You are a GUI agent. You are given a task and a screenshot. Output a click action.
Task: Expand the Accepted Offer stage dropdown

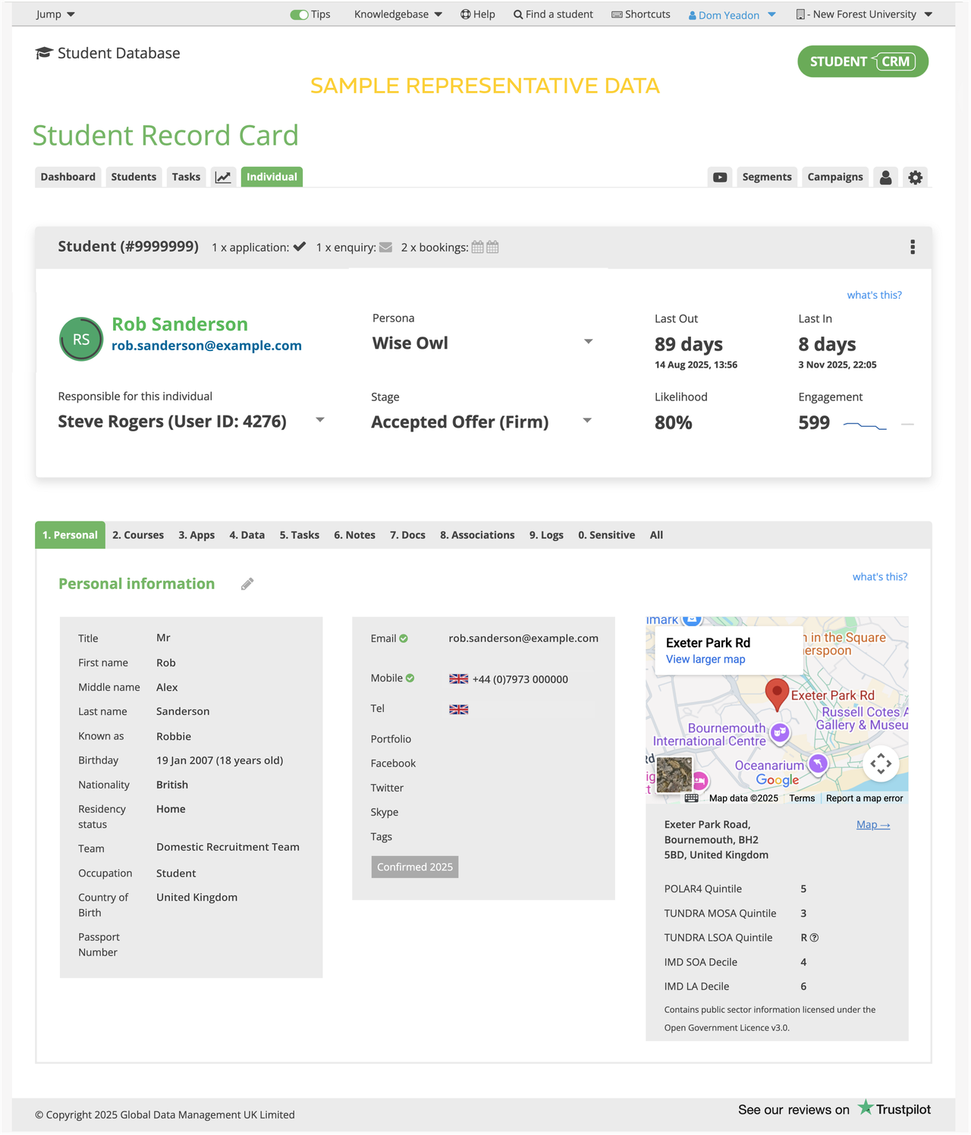point(586,419)
